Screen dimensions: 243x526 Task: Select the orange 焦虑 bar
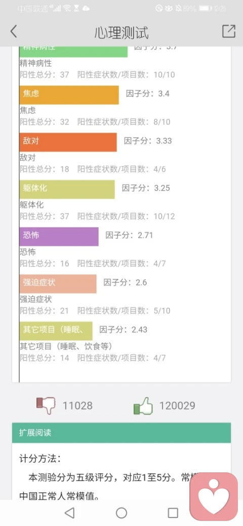tap(69, 95)
